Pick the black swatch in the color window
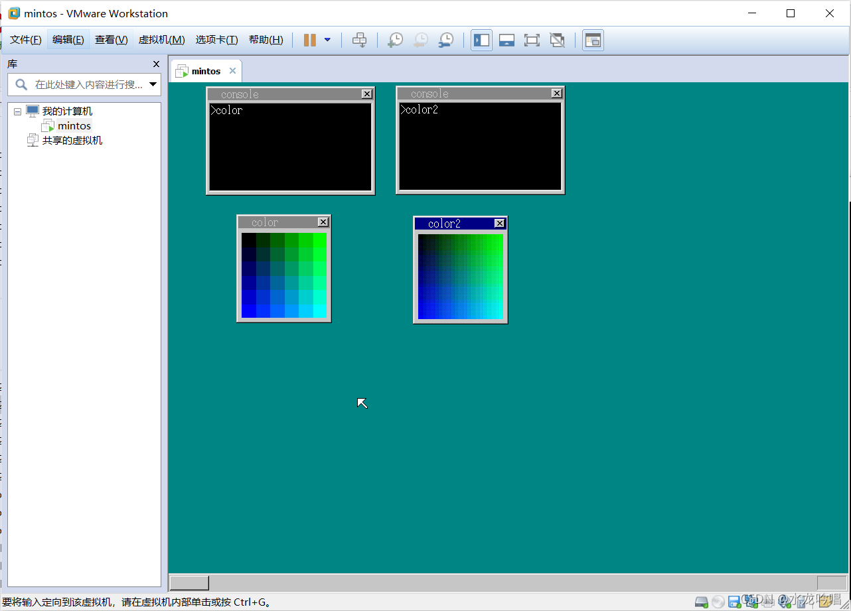Screen dimensions: 851x611 point(249,240)
